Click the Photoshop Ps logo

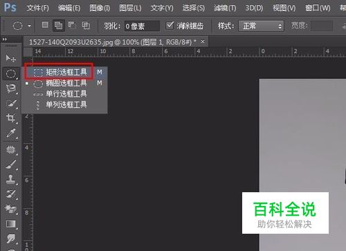point(10,8)
